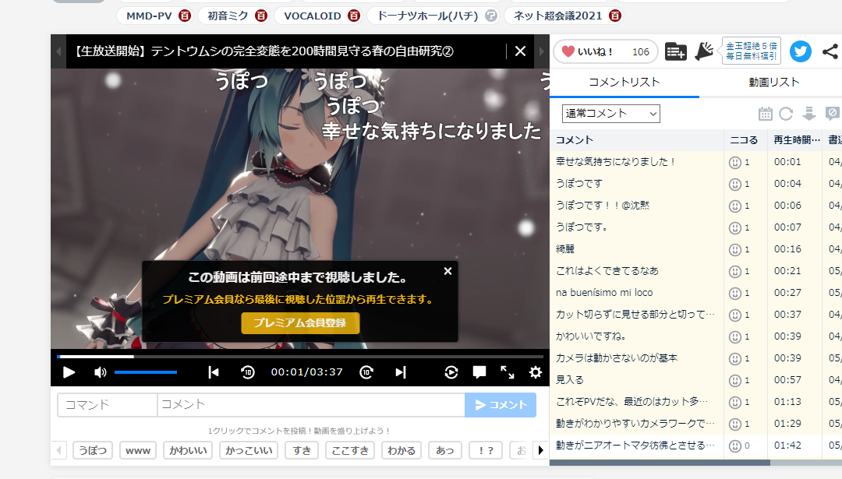
Task: Open the 初音ミク tag
Action: [228, 16]
